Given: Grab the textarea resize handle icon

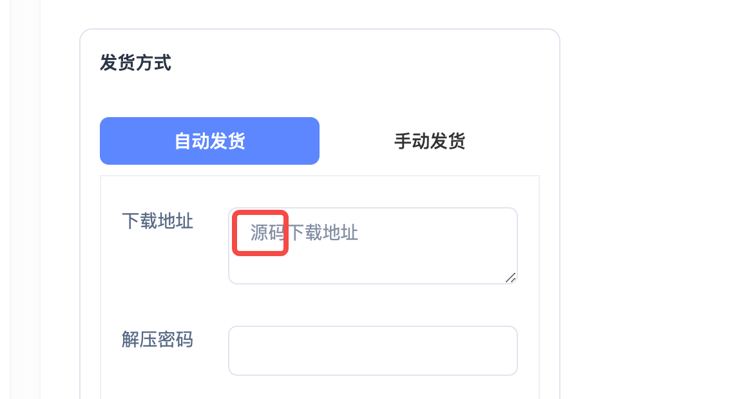Looking at the screenshot, I should 511,277.
